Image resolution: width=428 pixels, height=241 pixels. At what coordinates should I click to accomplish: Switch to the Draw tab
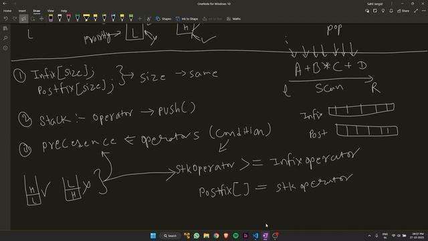37,11
